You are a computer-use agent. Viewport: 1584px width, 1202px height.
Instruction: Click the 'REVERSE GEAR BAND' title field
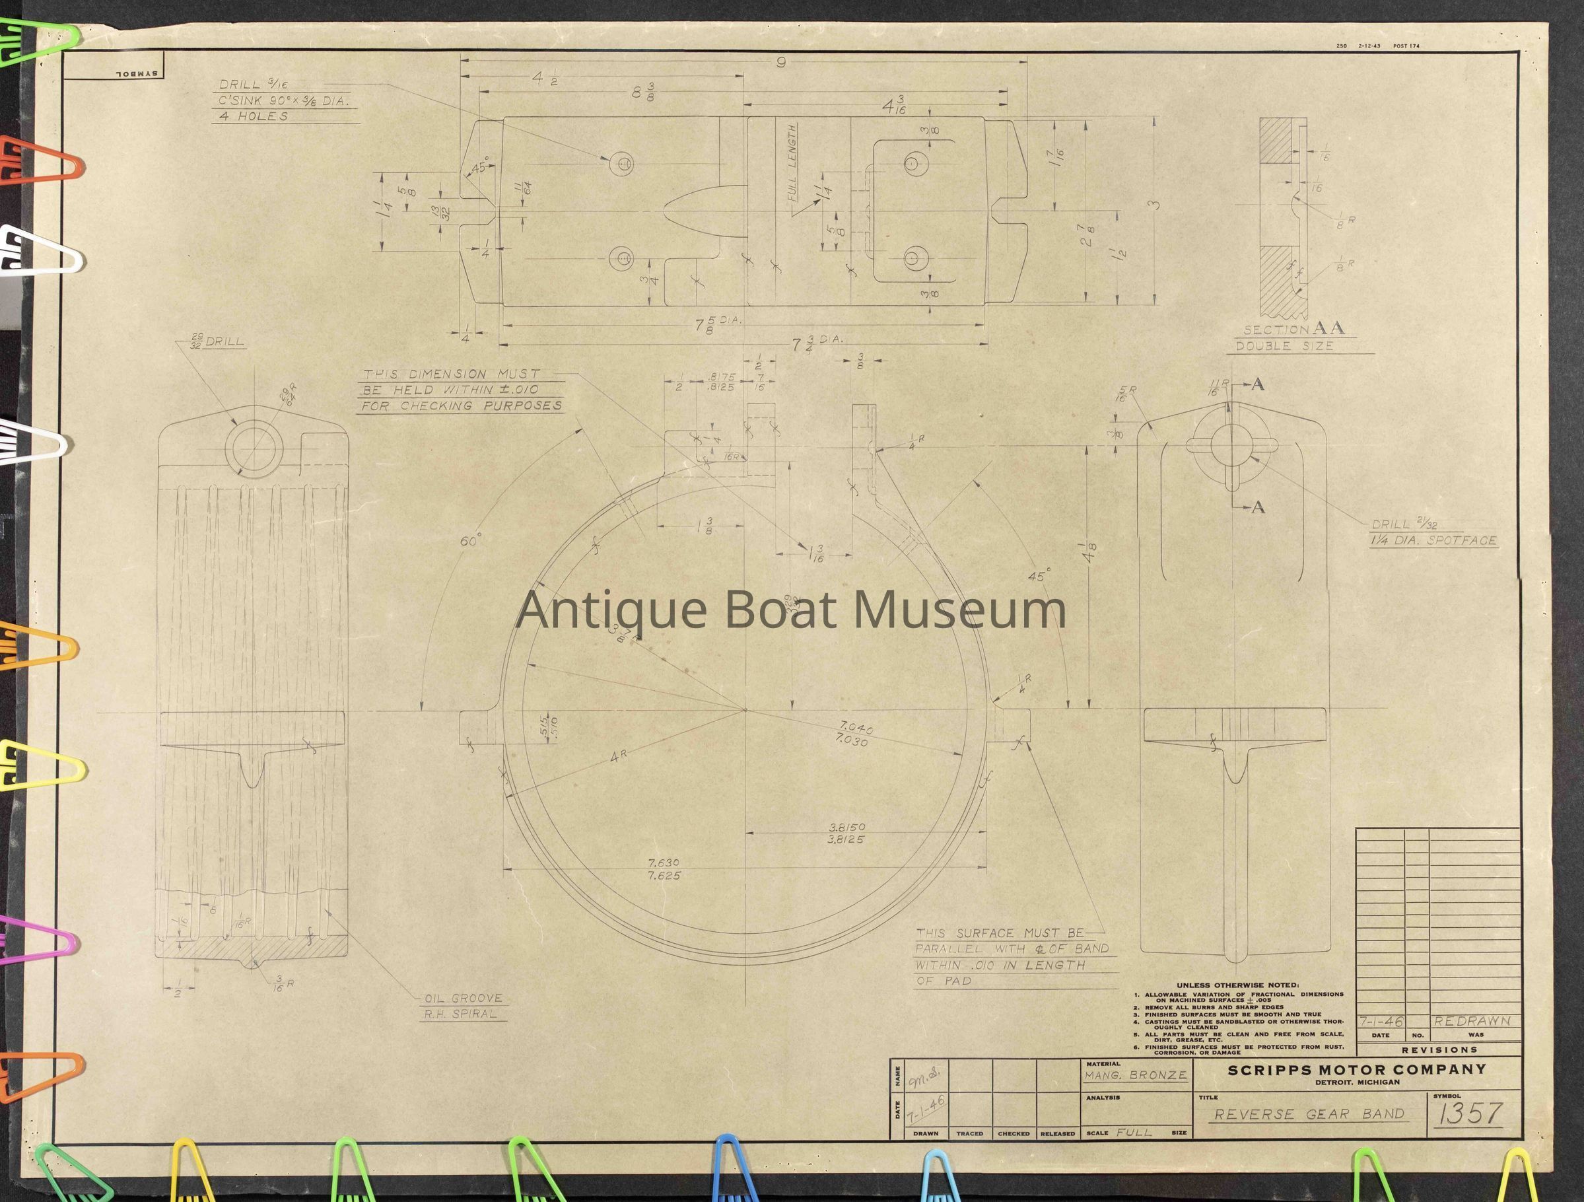point(1309,1115)
